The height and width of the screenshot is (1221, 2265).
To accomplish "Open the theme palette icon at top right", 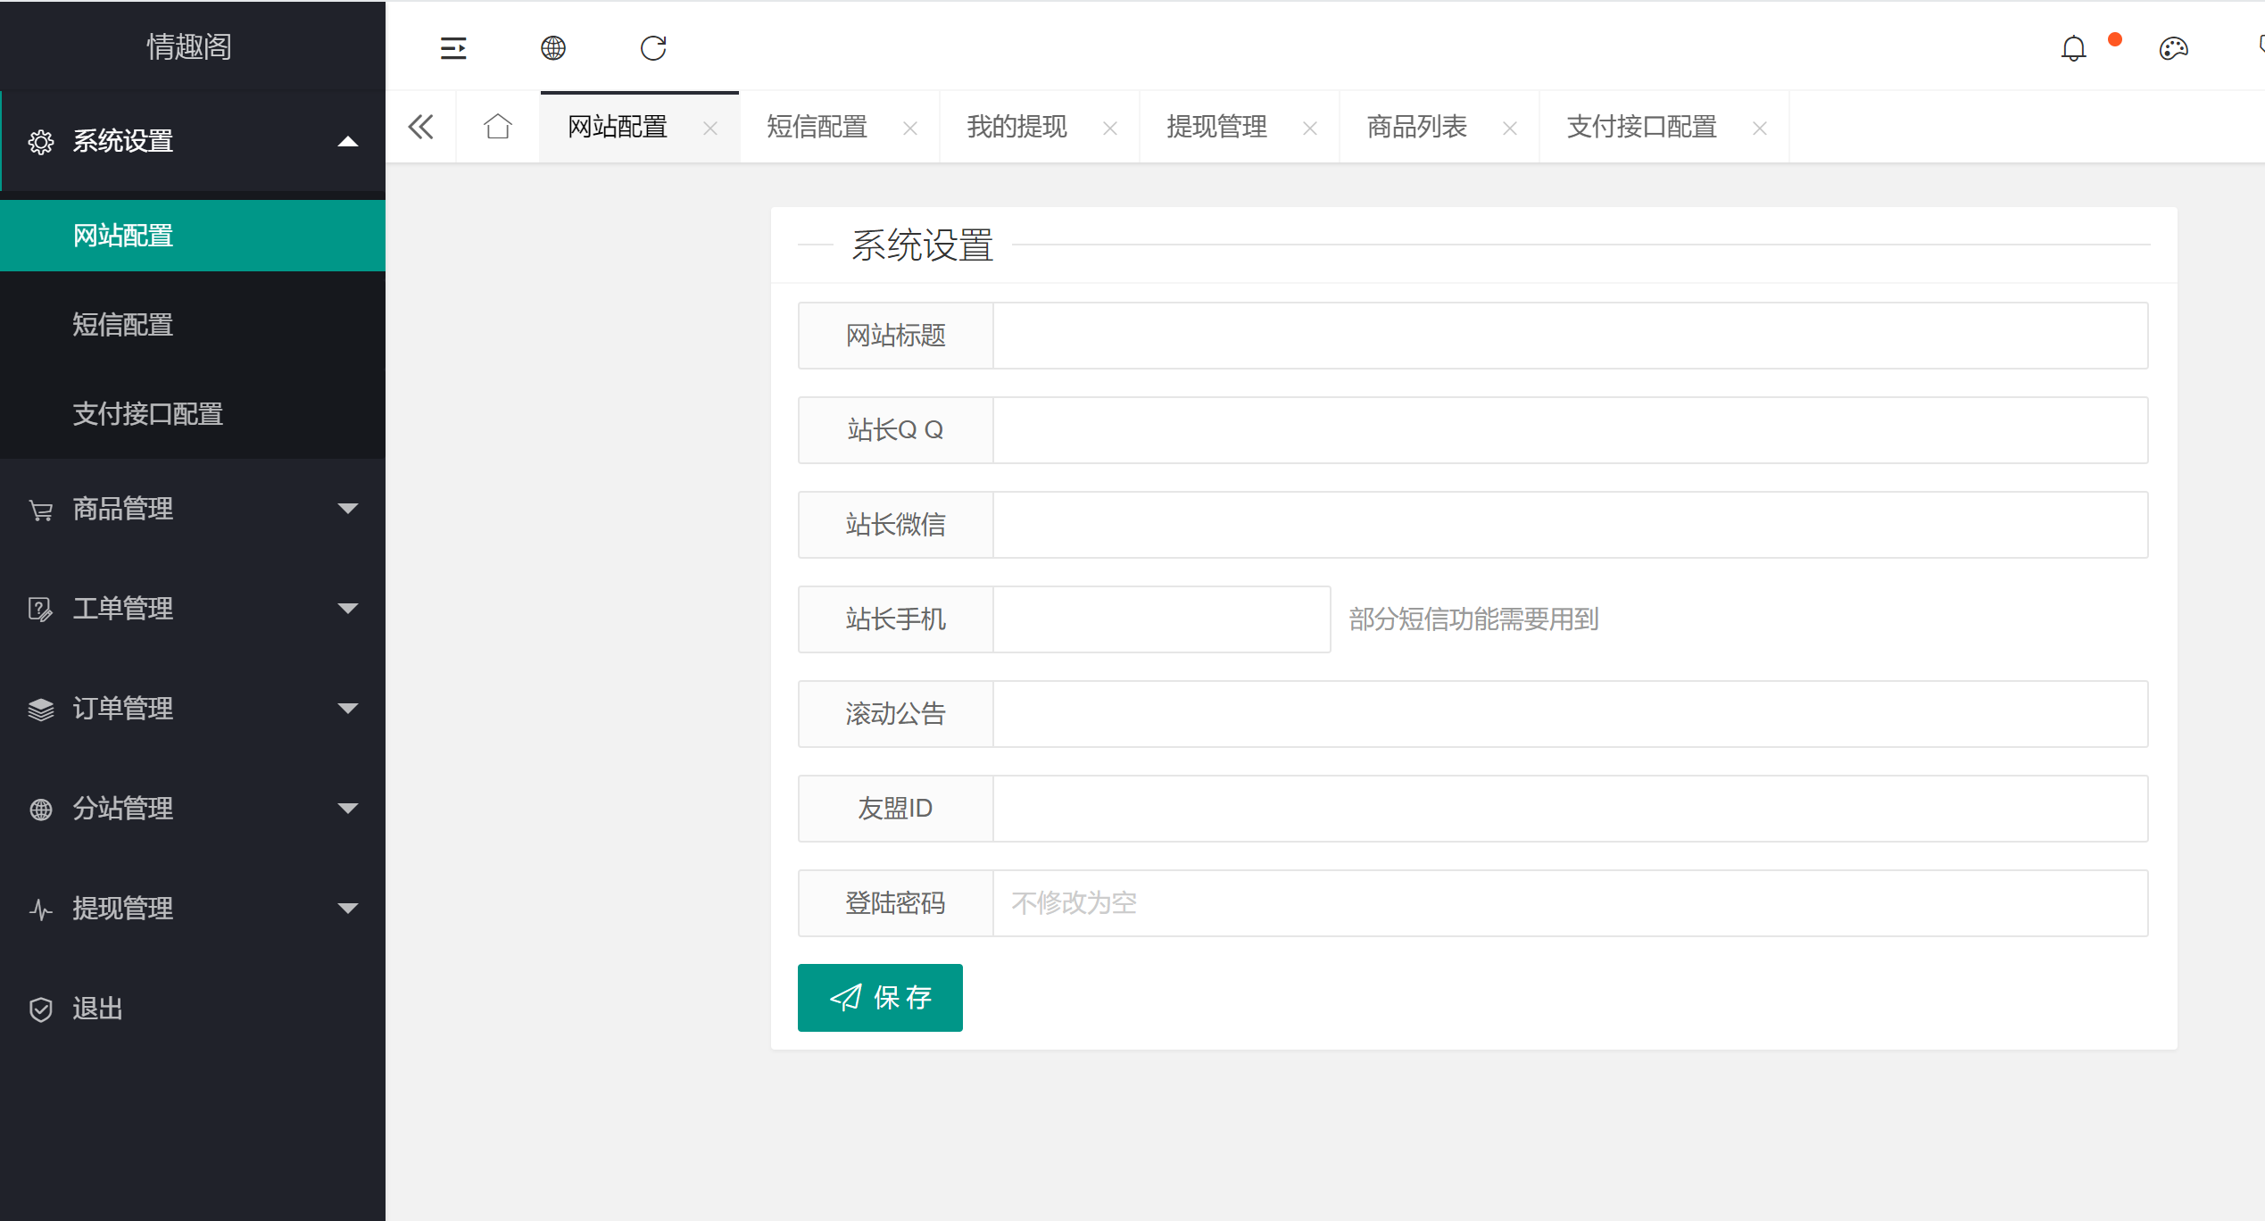I will pyautogui.click(x=2174, y=47).
